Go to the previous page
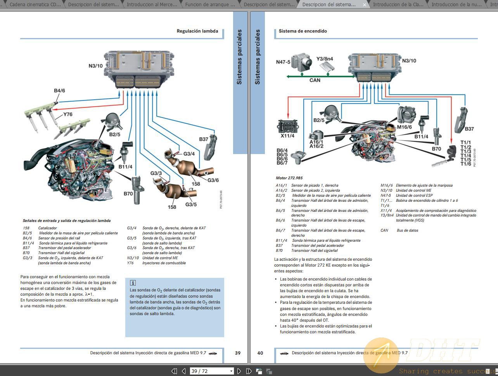The height and width of the screenshot is (376, 498). pyautogui.click(x=184, y=371)
